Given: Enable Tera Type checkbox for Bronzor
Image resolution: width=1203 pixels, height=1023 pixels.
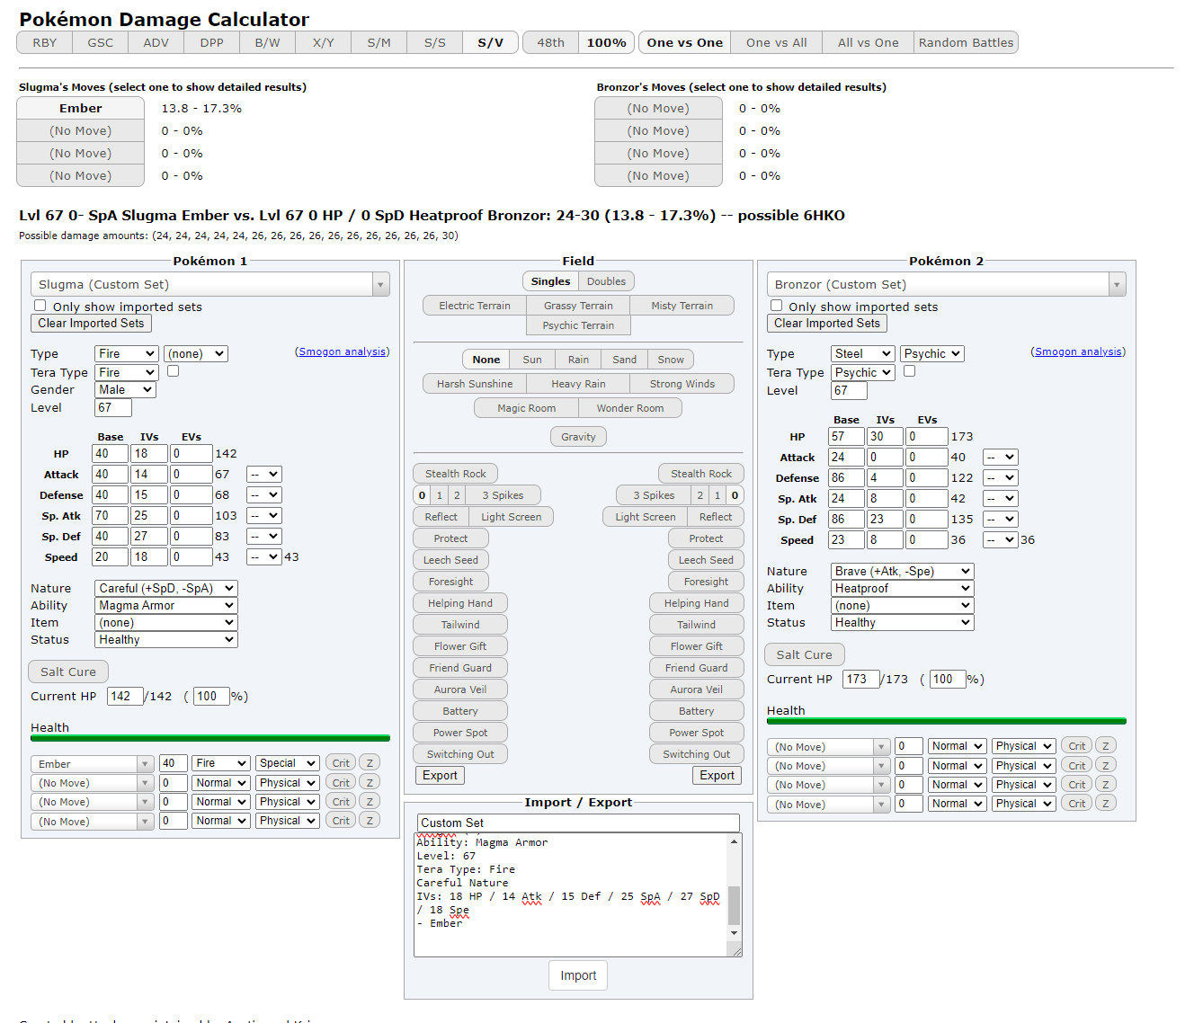Looking at the screenshot, I should click(x=910, y=370).
